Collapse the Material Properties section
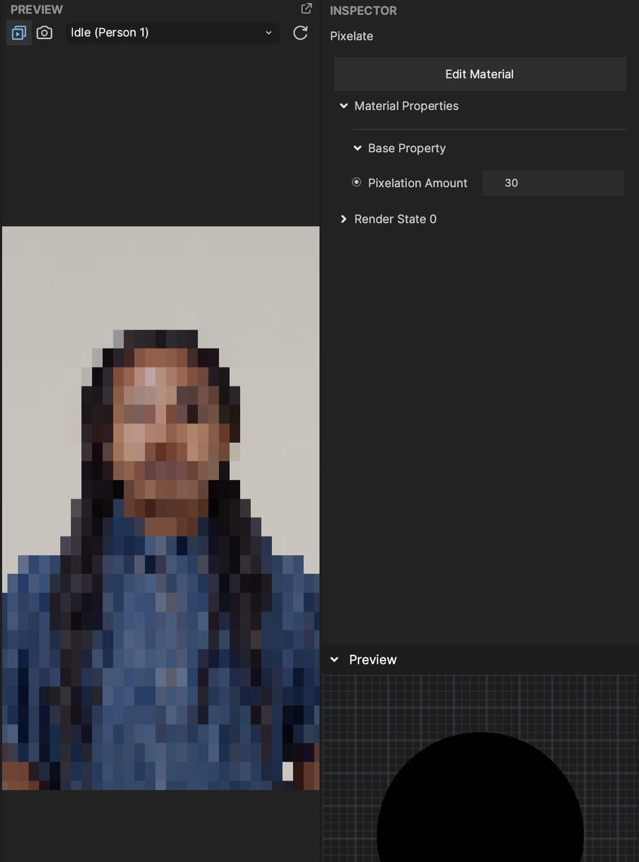The image size is (639, 862). click(x=344, y=106)
